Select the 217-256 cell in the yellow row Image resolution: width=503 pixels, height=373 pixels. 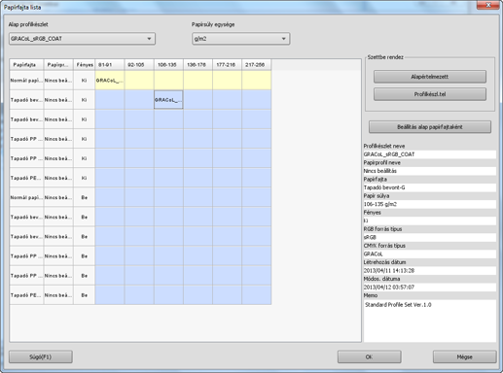click(x=257, y=81)
